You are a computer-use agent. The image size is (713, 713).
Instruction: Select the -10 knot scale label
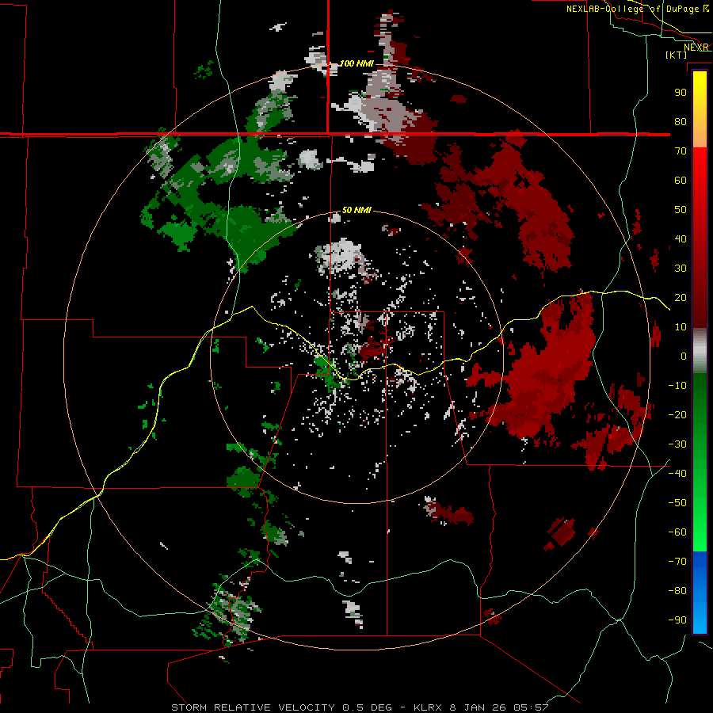click(677, 386)
